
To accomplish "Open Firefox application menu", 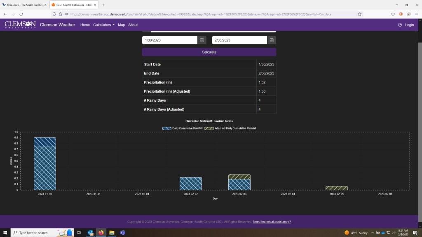I will click(x=416, y=14).
